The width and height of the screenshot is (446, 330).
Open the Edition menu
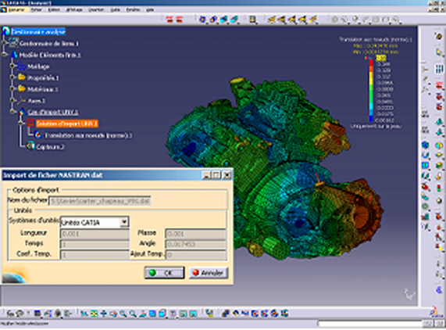(x=54, y=9)
